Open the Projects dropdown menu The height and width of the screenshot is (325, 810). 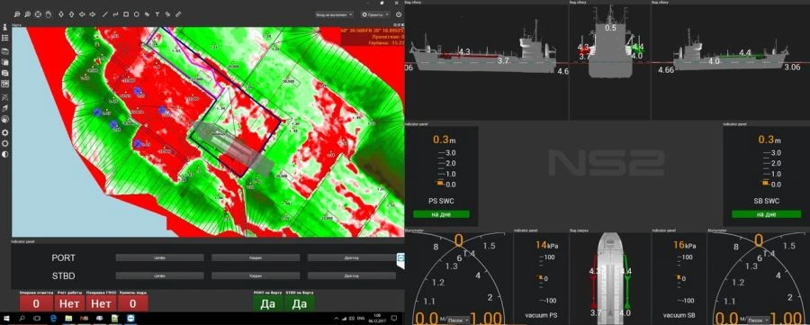tap(375, 15)
